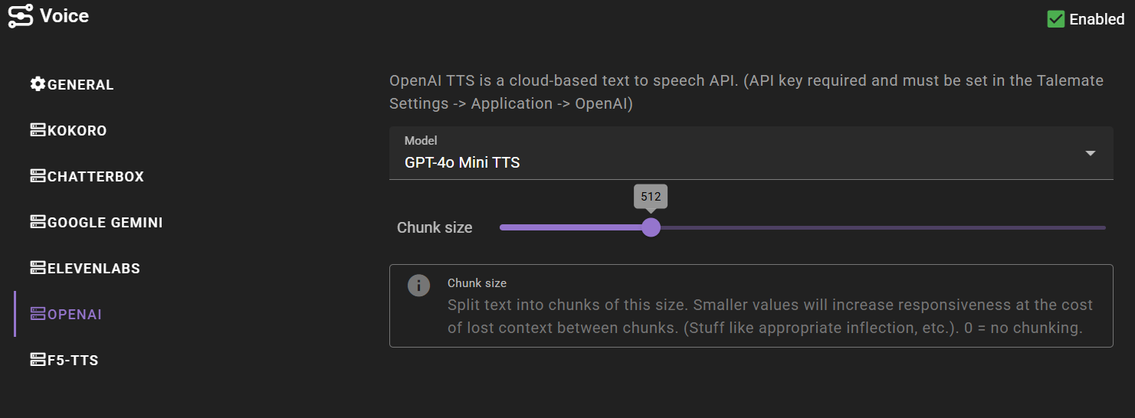This screenshot has width=1135, height=418.
Task: Select the GPT-4o Mini TTS model field
Action: [751, 153]
